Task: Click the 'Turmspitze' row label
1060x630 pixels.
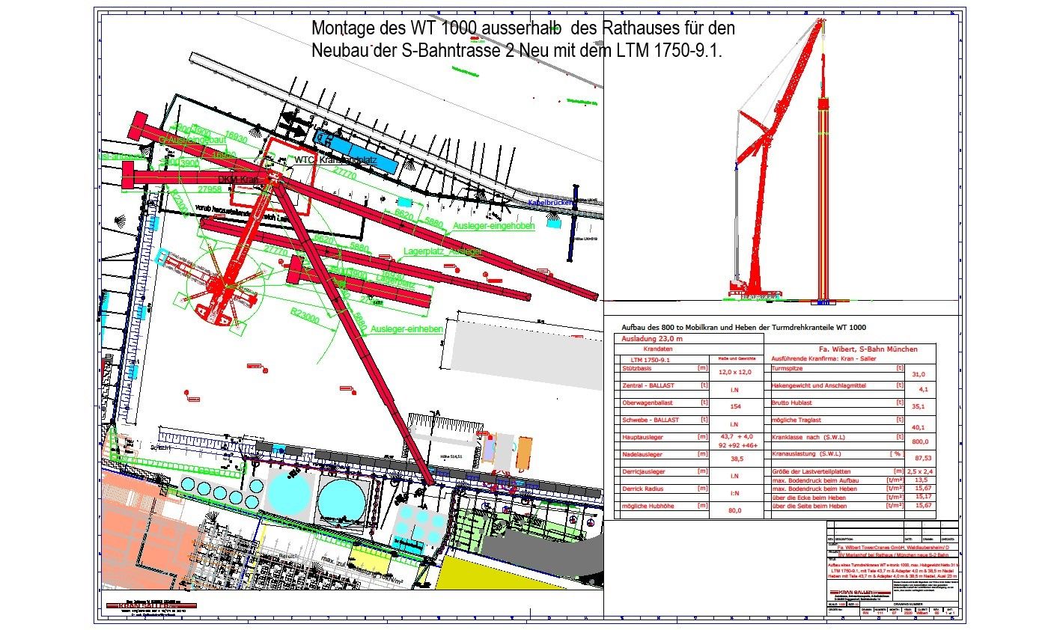Action: click(787, 369)
